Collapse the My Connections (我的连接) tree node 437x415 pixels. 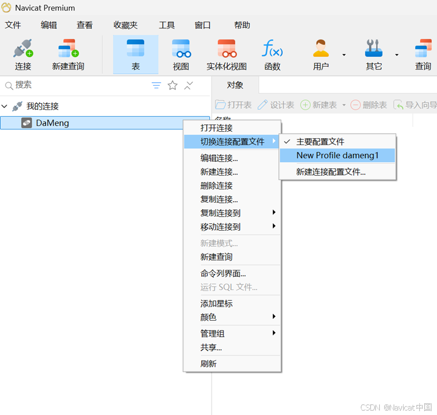click(x=4, y=106)
